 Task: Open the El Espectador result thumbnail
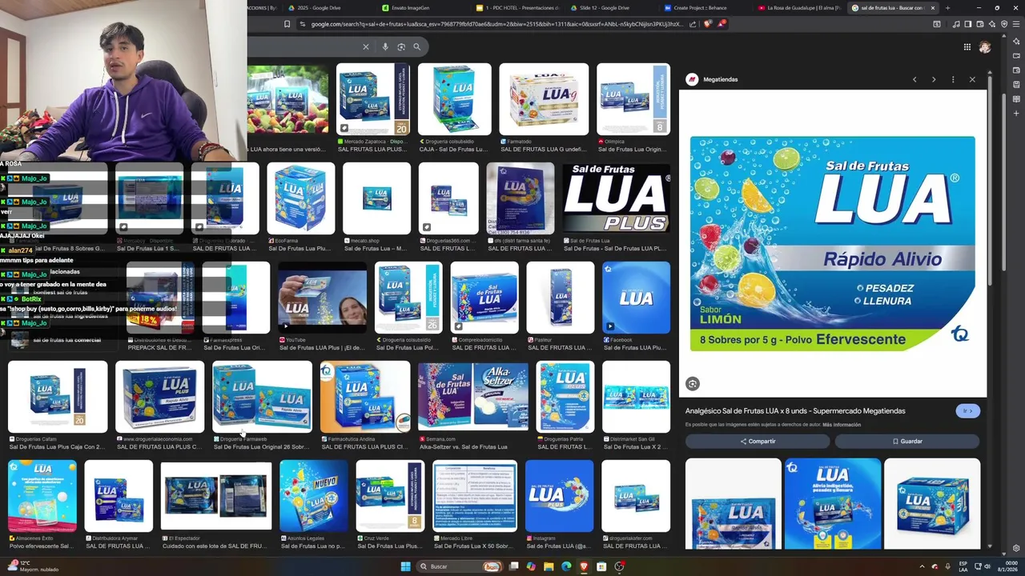click(x=216, y=496)
